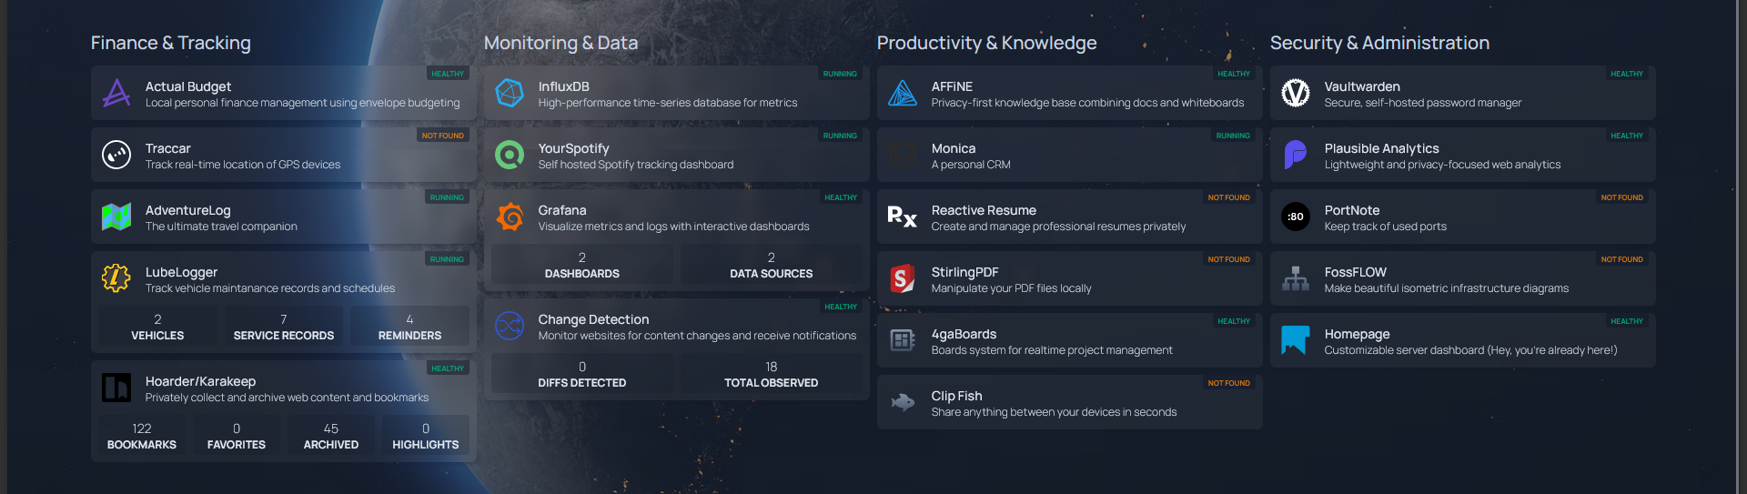
Task: Collapse the Productivity & Knowledge group
Action: pos(987,43)
